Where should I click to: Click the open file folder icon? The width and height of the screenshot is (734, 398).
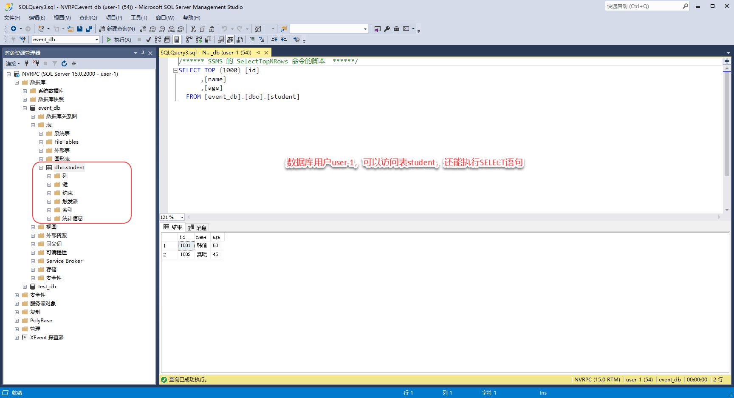(x=71, y=28)
